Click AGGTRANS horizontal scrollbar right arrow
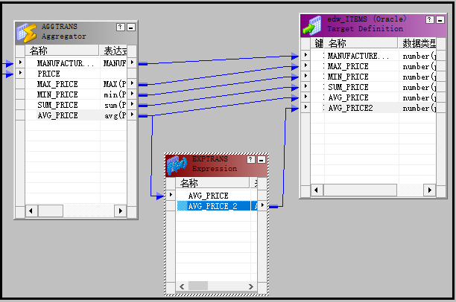Viewport: 456px width, 302px height. click(x=121, y=211)
